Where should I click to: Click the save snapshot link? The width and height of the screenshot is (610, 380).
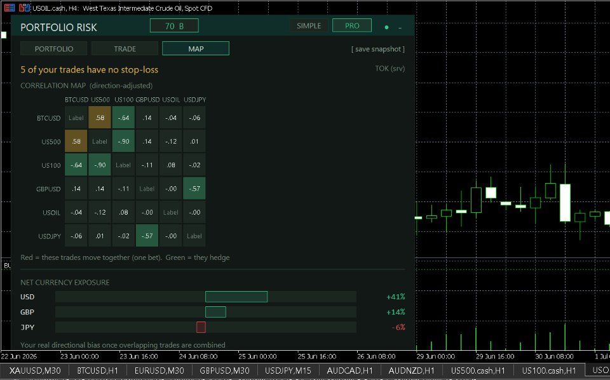tap(377, 49)
